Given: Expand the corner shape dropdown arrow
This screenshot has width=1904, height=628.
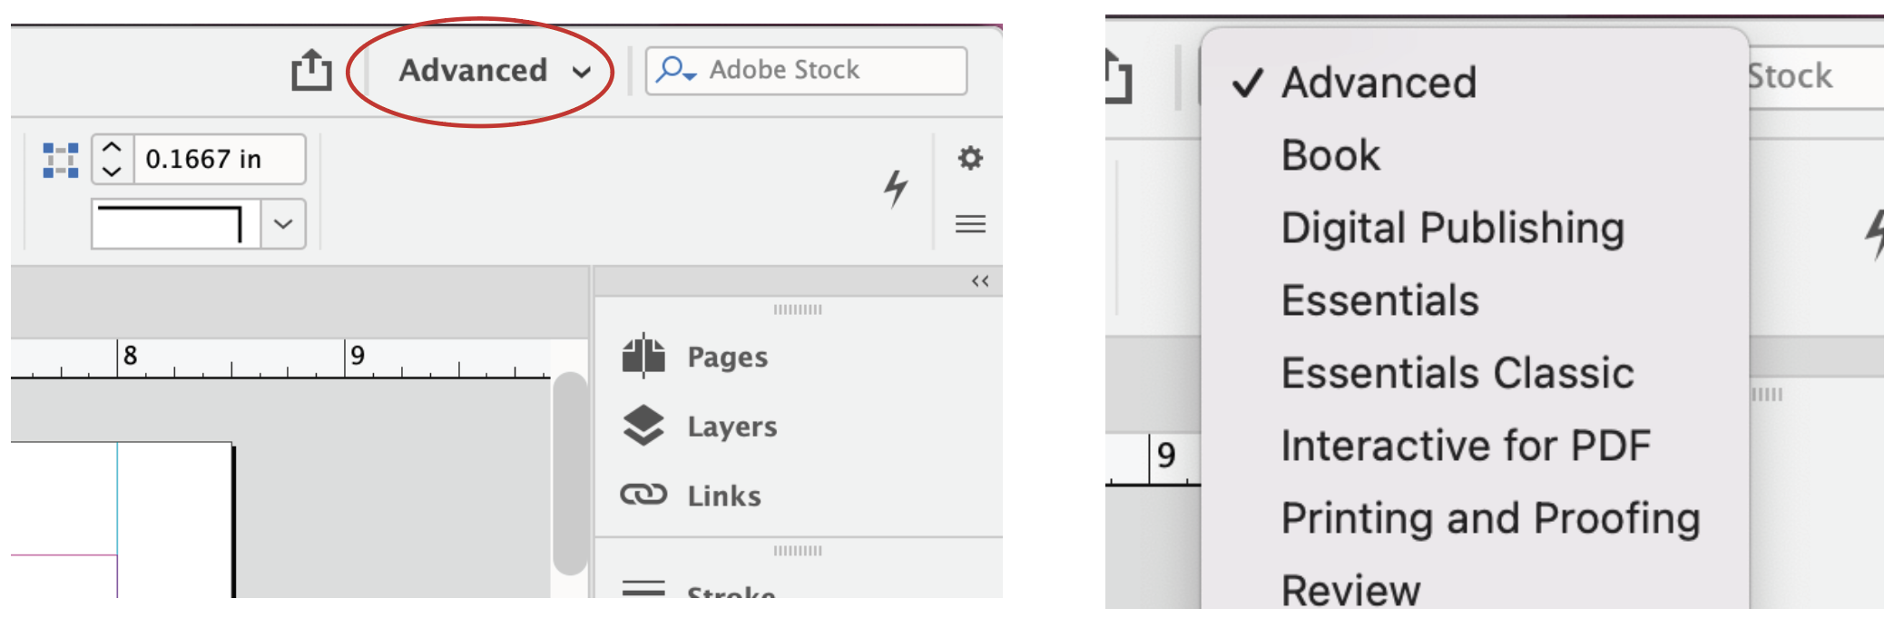Looking at the screenshot, I should 283,223.
